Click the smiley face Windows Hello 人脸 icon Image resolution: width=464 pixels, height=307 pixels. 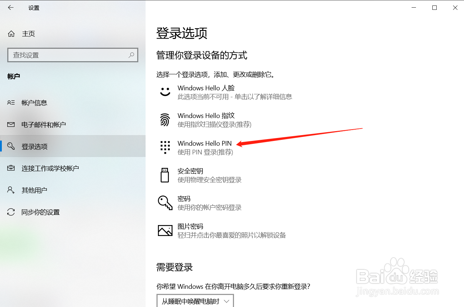[x=165, y=92]
